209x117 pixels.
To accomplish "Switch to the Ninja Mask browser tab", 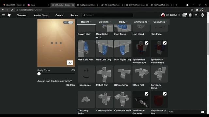I will (162, 5).
